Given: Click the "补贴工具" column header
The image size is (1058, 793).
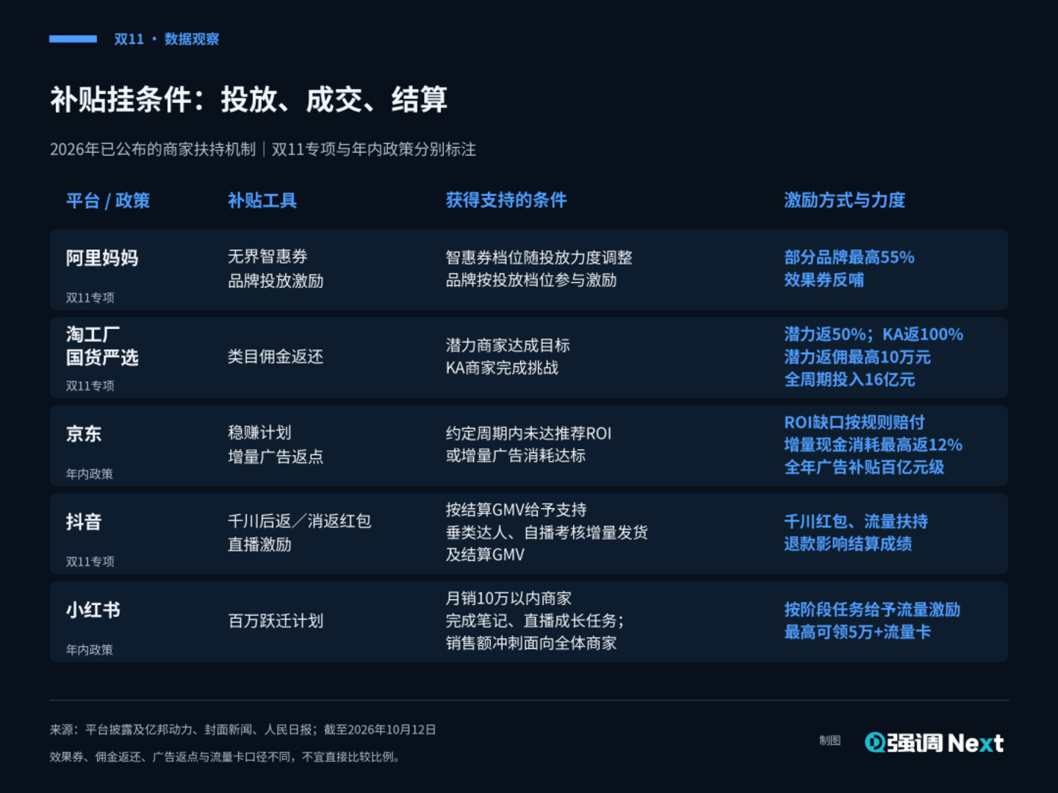Looking at the screenshot, I should coord(262,200).
